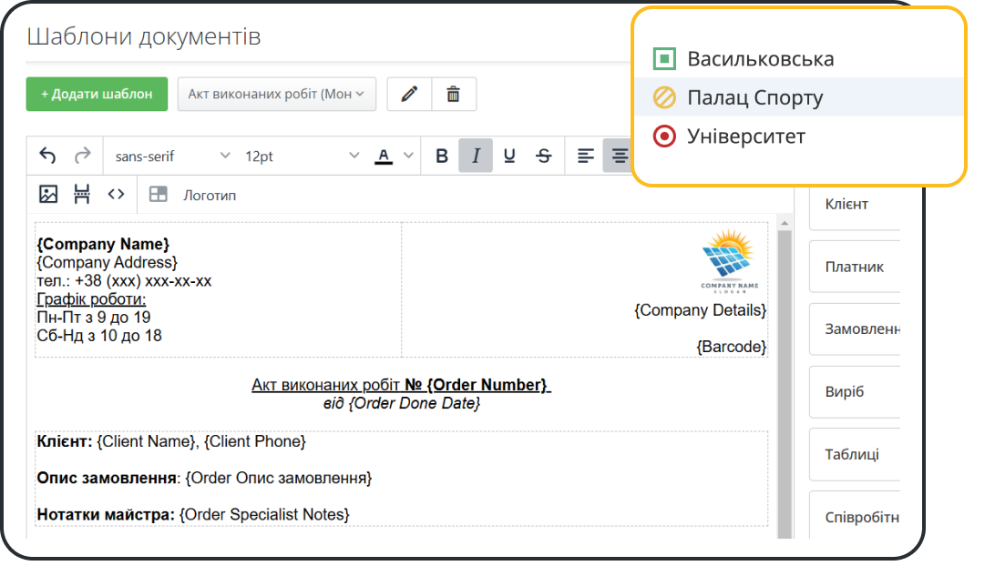Open the 12pt font size dropdown
Image resolution: width=995 pixels, height=586 pixels.
(x=301, y=156)
